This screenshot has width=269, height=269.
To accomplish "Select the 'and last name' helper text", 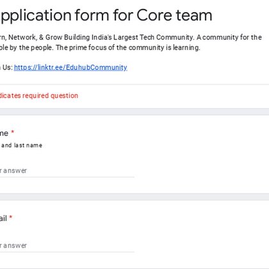I will pyautogui.click(x=22, y=145).
